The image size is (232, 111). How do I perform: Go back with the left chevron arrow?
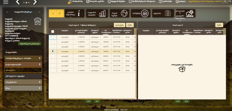pos(18,2)
